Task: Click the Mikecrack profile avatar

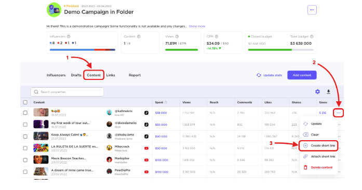Action: click(109, 148)
